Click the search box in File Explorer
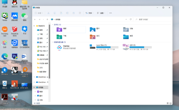Viewport: 179px width, 110px height. click(153, 19)
